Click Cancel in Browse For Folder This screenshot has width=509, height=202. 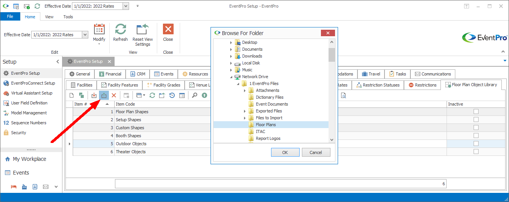click(x=316, y=152)
